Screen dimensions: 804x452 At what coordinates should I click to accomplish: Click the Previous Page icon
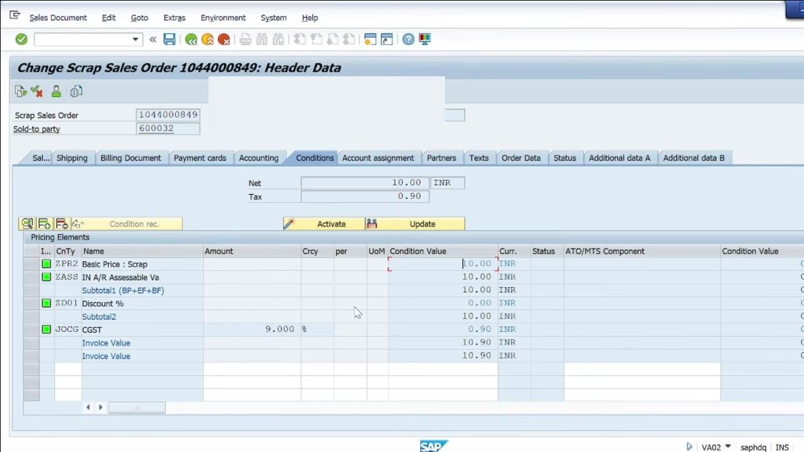(317, 40)
